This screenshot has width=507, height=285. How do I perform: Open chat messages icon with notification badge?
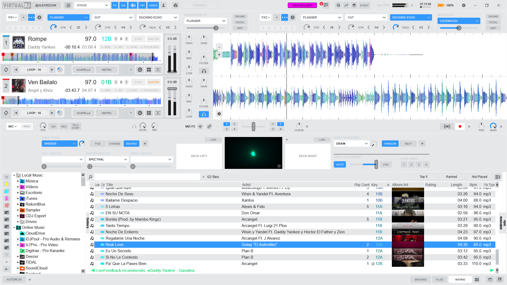click(326, 5)
